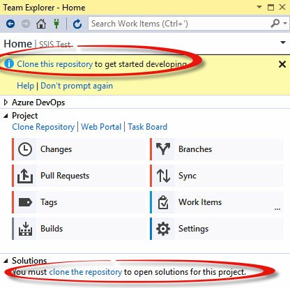Refresh Team Explorer with the refresh icon
Image resolution: width=290 pixels, height=288 pixels.
77,24
